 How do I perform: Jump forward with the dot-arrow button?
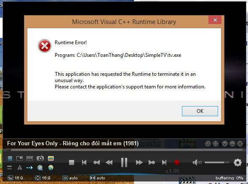click(x=152, y=163)
